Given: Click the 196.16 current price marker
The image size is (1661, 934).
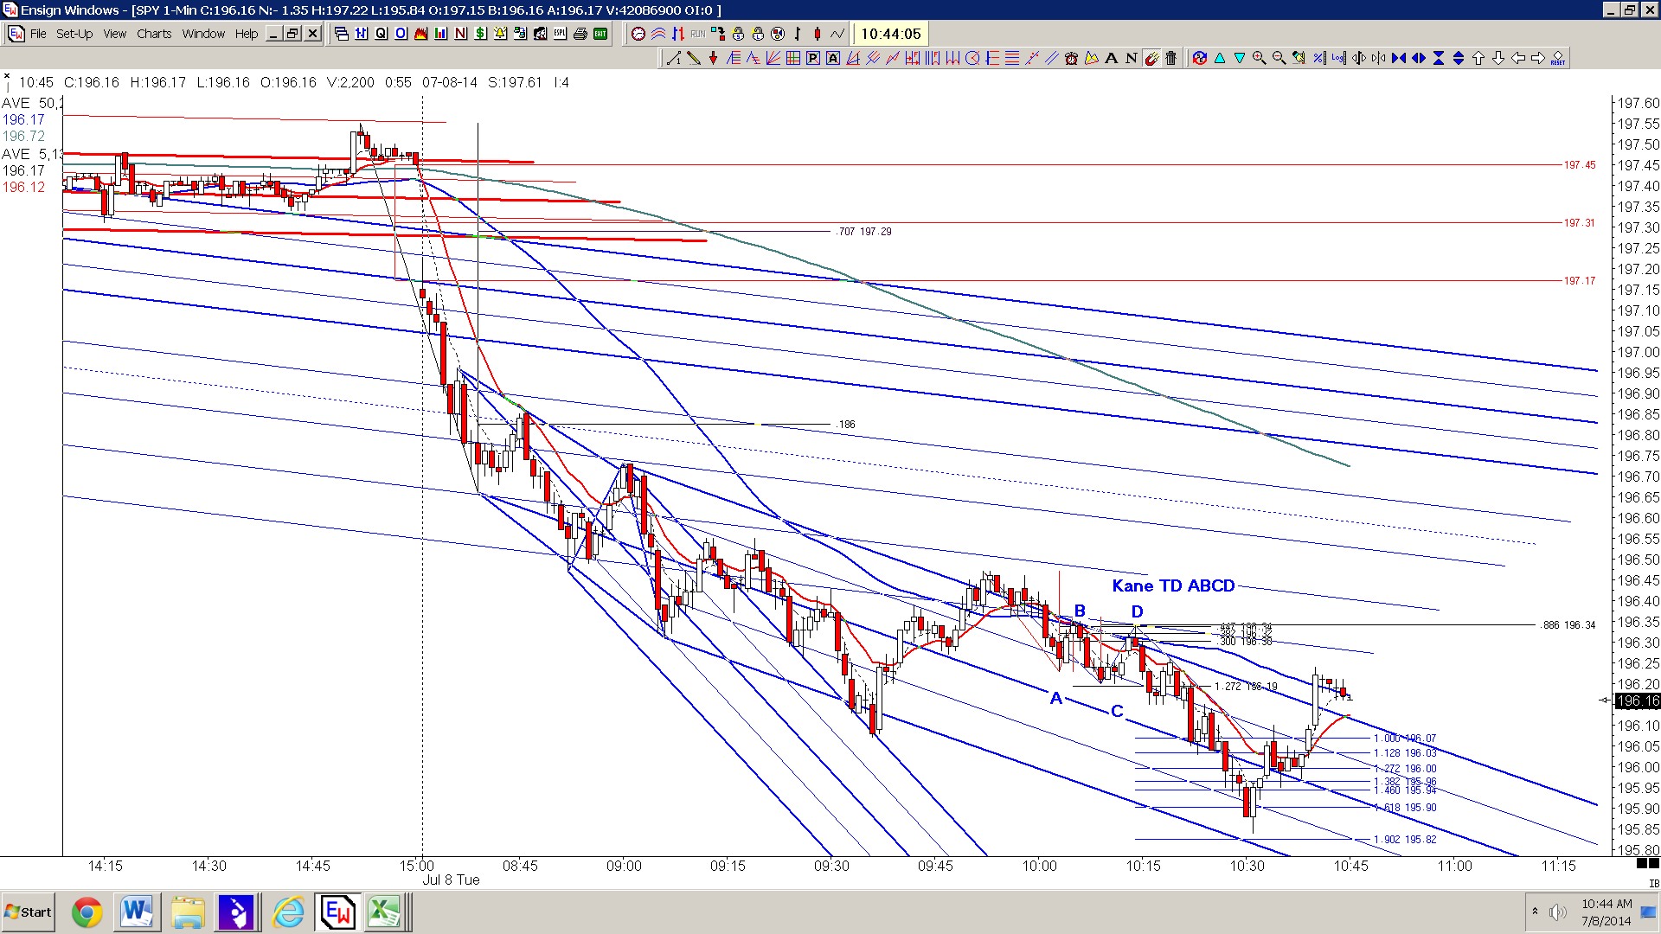Looking at the screenshot, I should (x=1638, y=700).
